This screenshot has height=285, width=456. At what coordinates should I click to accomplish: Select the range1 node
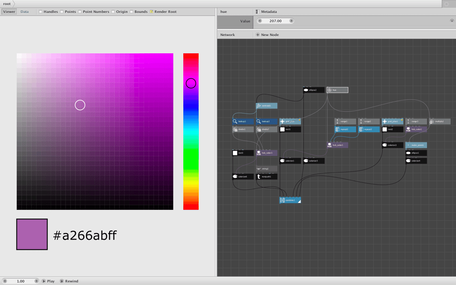point(345,122)
